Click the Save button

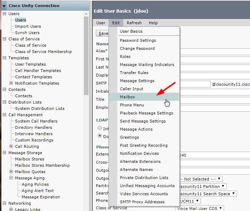pos(103,33)
